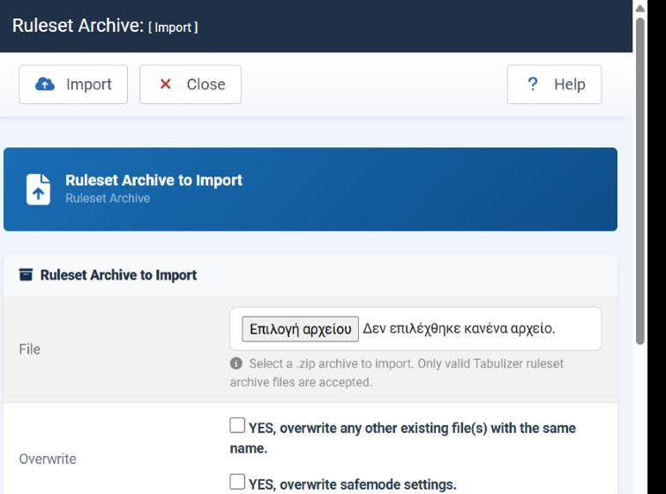Click the scrollbar up arrow

click(640, 8)
